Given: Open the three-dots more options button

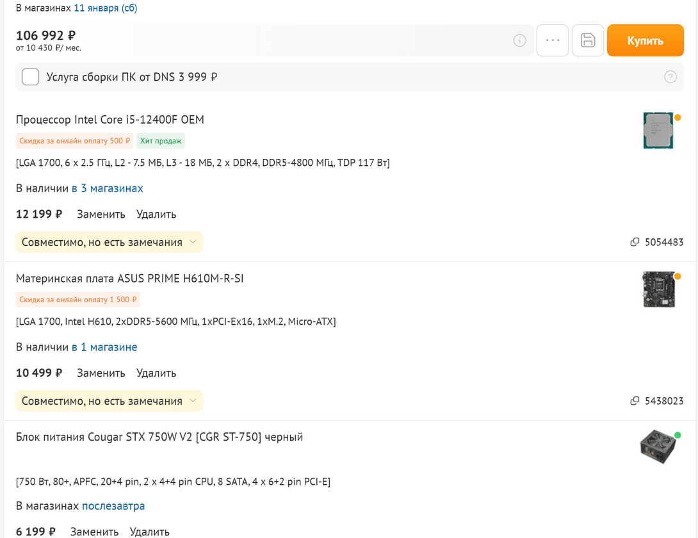Looking at the screenshot, I should click(553, 40).
